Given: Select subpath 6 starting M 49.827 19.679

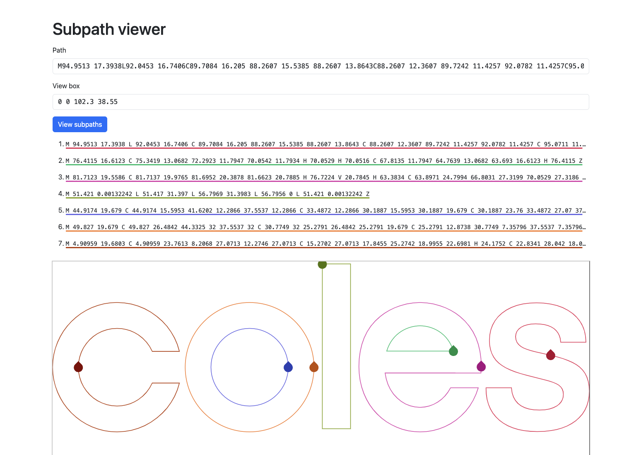Looking at the screenshot, I should tap(325, 227).
